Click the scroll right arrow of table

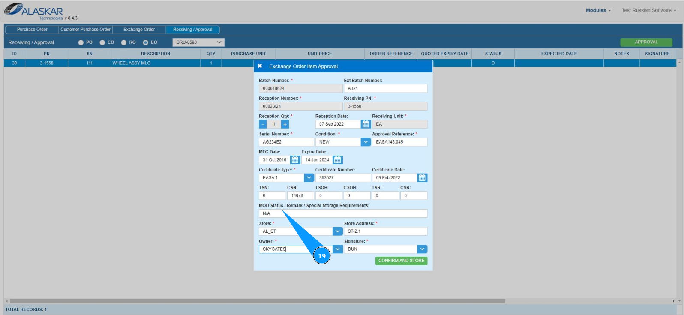(x=673, y=301)
